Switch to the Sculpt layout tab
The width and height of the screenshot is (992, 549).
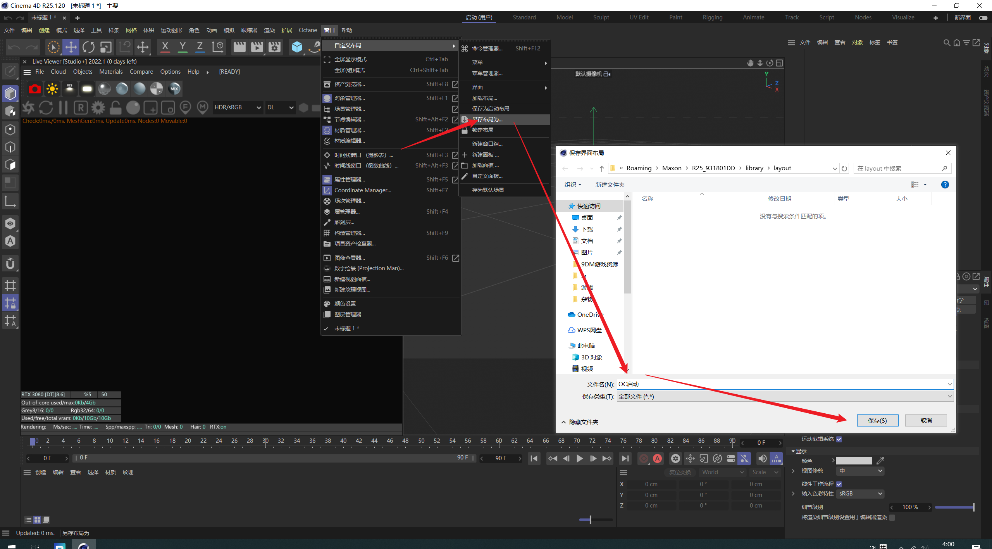point(601,17)
